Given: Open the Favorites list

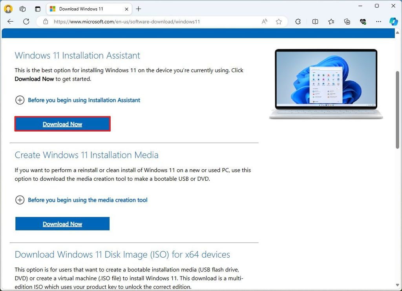Looking at the screenshot, I should (x=331, y=22).
